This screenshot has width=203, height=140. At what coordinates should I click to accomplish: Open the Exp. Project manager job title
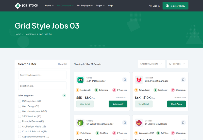[x=157, y=81]
